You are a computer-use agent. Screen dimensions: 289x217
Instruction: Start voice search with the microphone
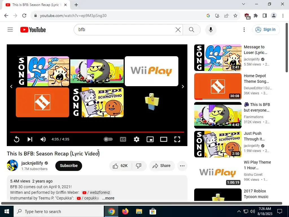(x=211, y=29)
